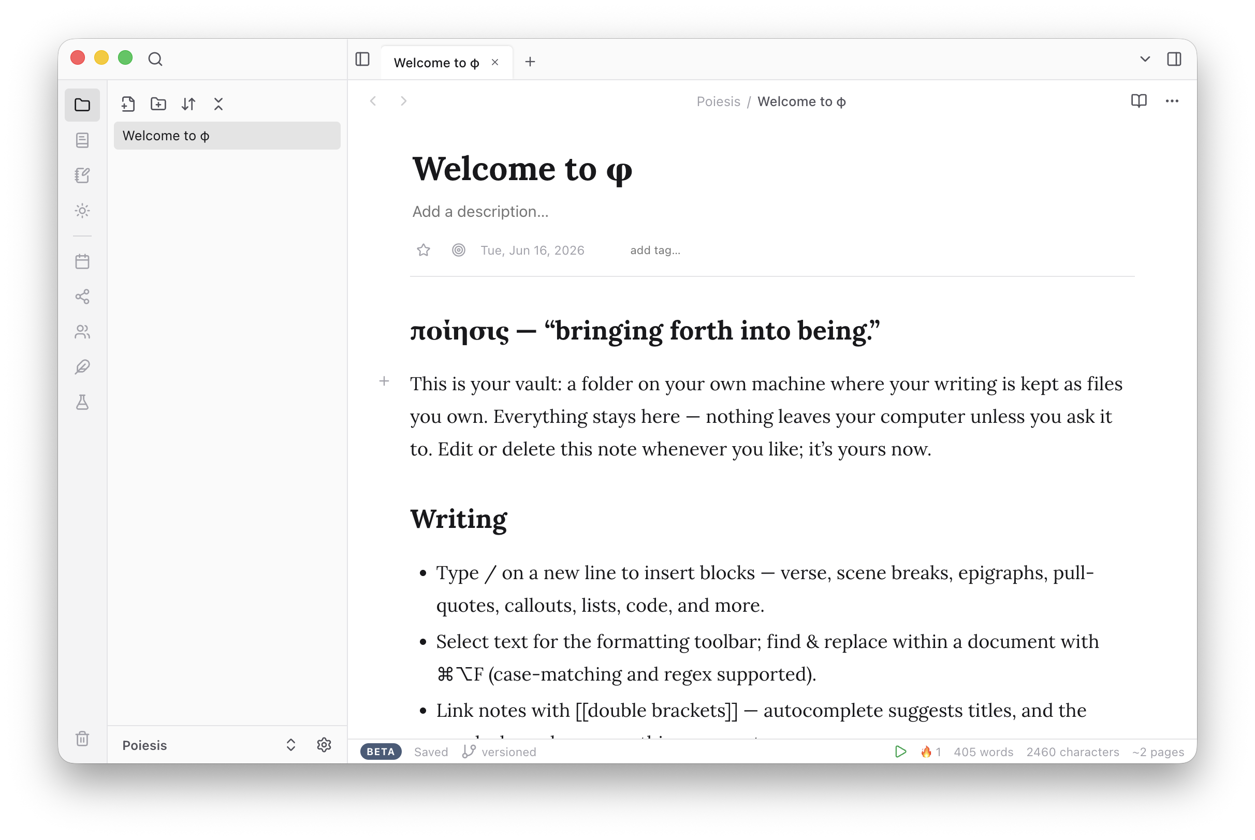
Task: Click the 2460 characters count
Action: coord(1072,751)
